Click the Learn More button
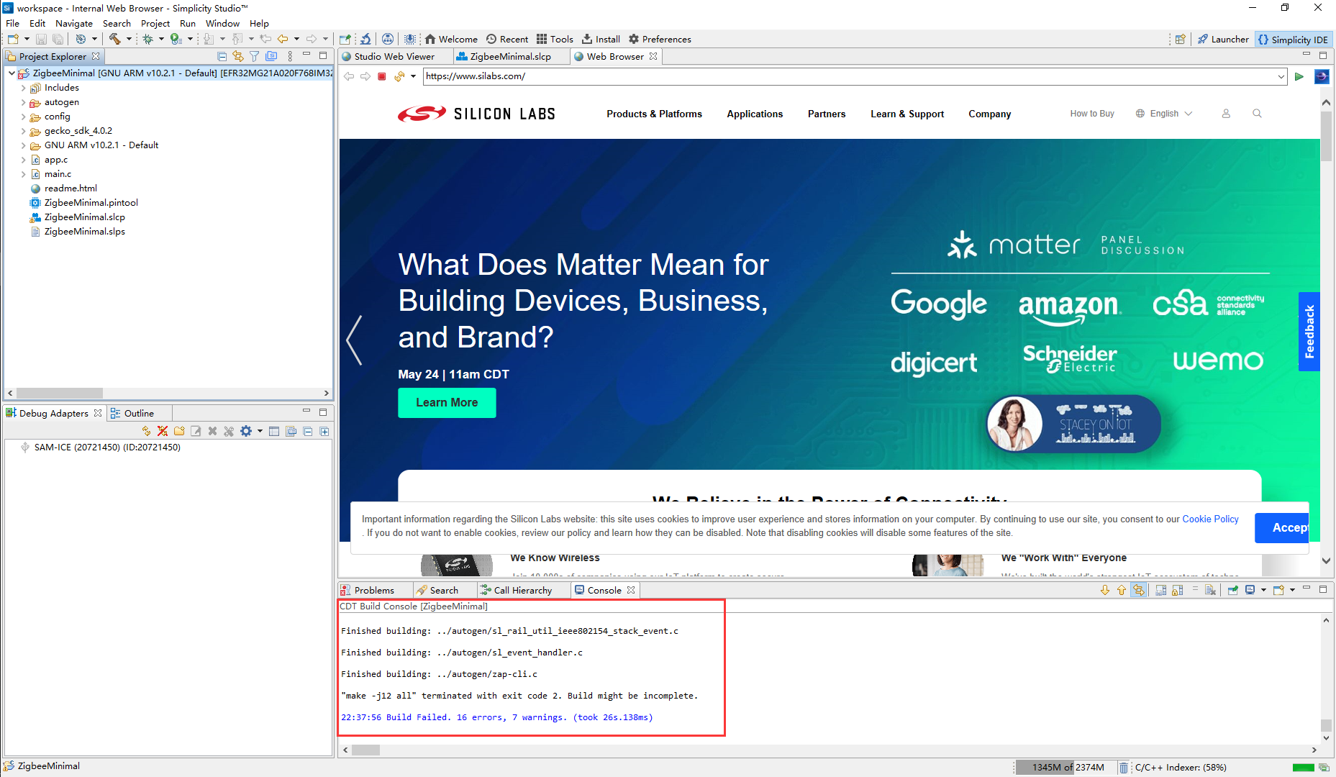 tap(447, 403)
